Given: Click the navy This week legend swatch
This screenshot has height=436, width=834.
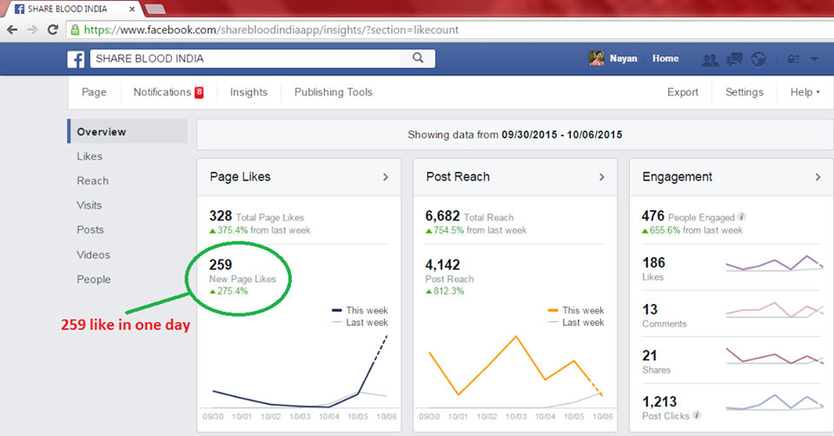Looking at the screenshot, I should coord(337,310).
